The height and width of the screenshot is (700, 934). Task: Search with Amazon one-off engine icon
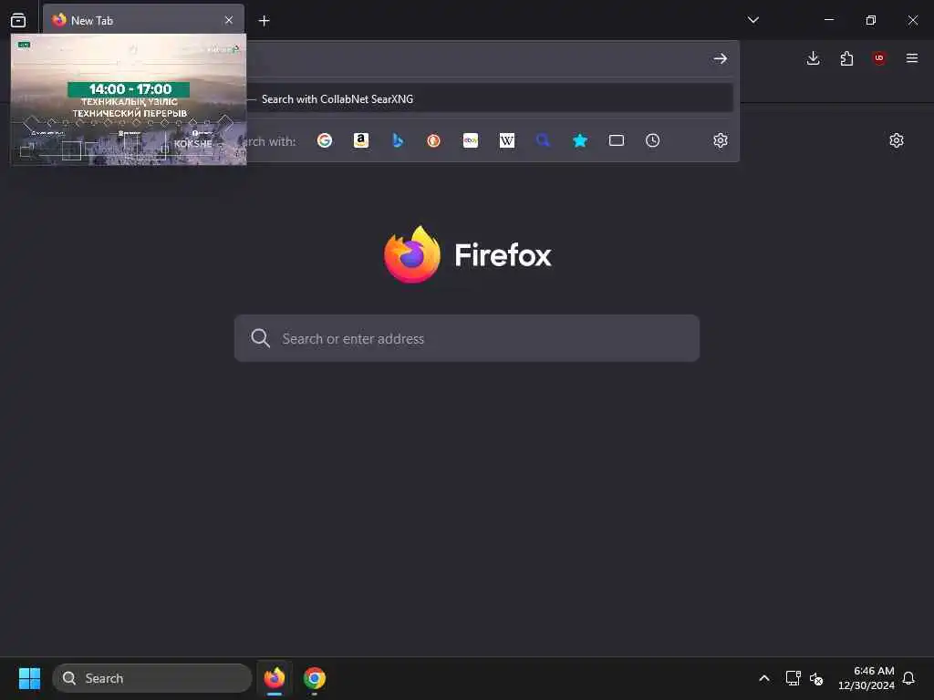tap(361, 140)
